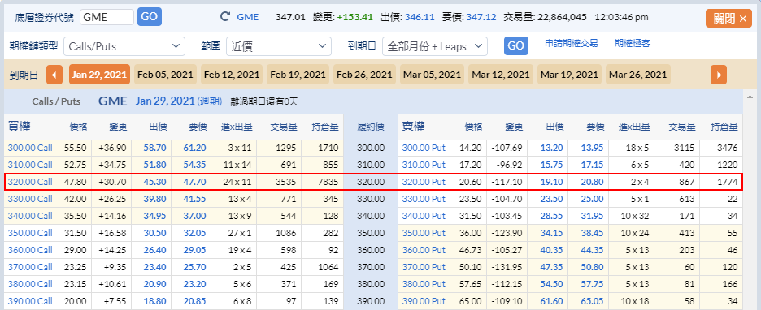
Task: Click the GO button beside the ticker field
Action: pos(150,17)
